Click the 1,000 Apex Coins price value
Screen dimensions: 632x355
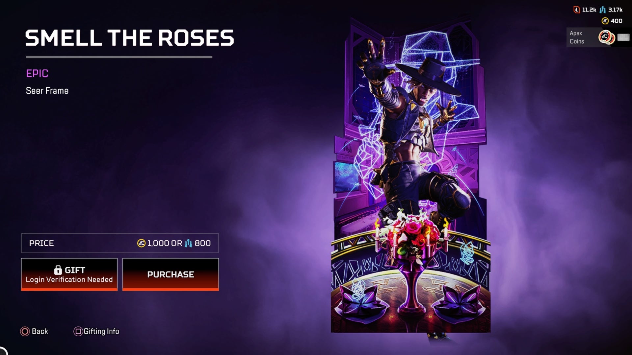point(158,243)
